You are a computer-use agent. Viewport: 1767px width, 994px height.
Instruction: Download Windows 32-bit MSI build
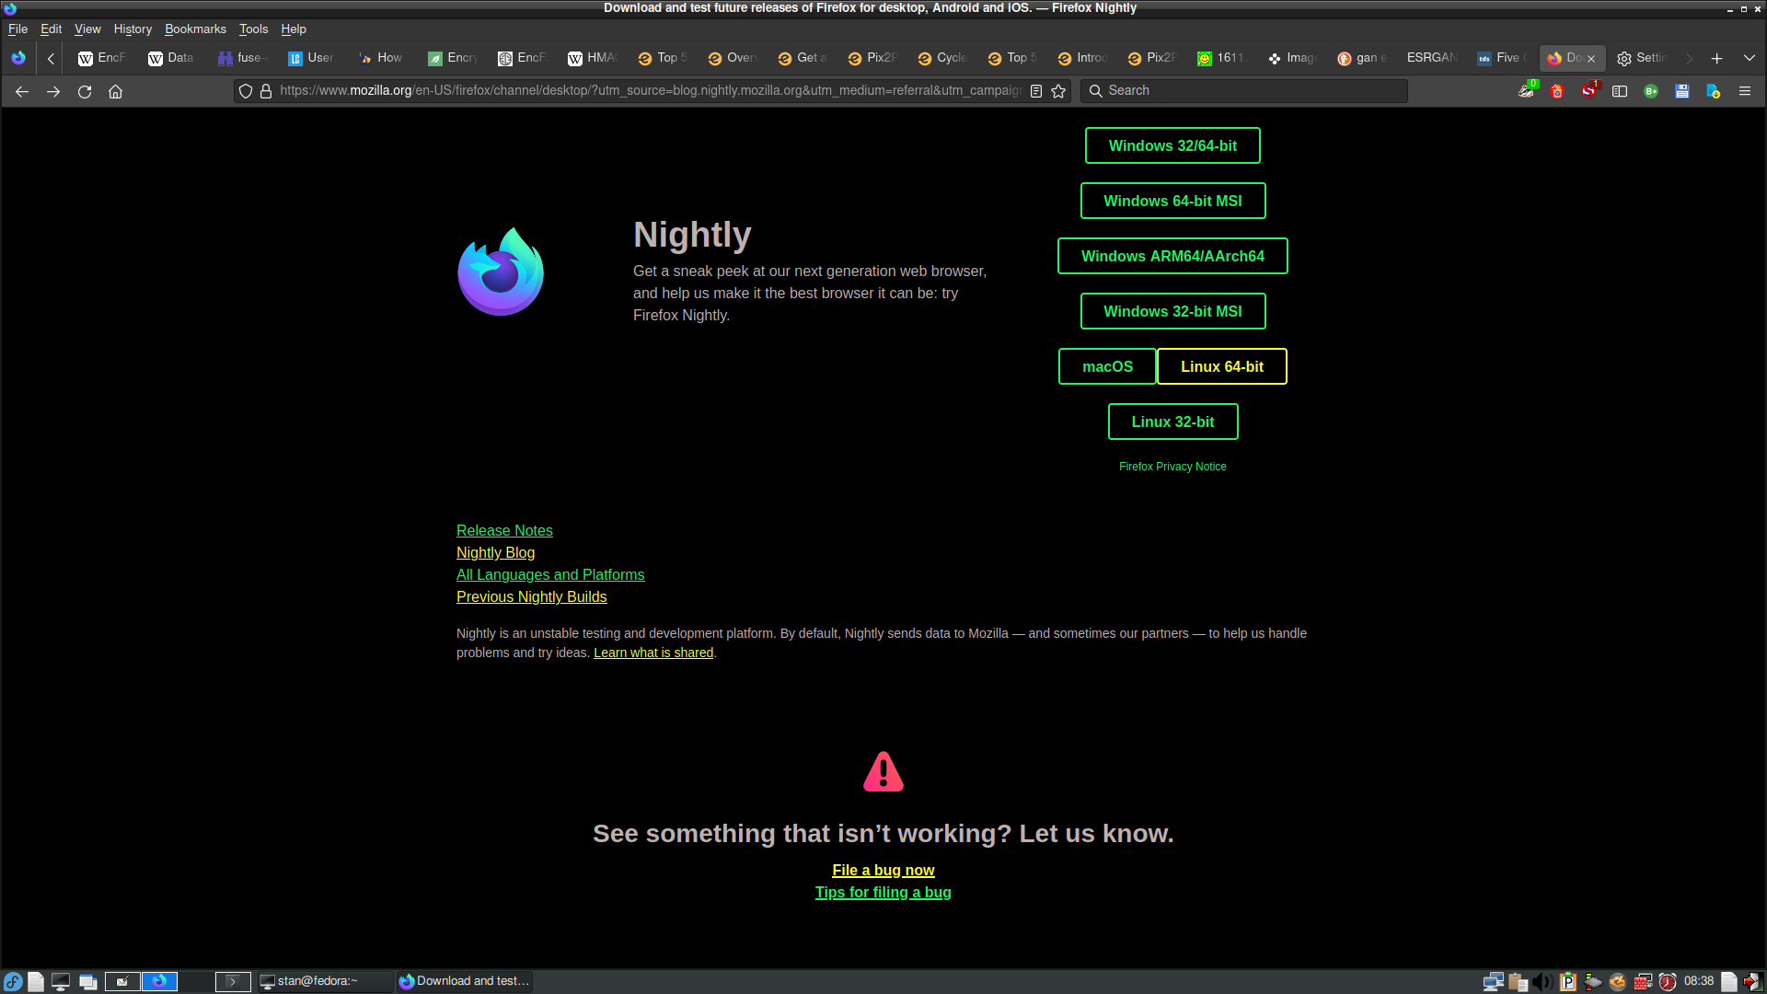point(1172,311)
